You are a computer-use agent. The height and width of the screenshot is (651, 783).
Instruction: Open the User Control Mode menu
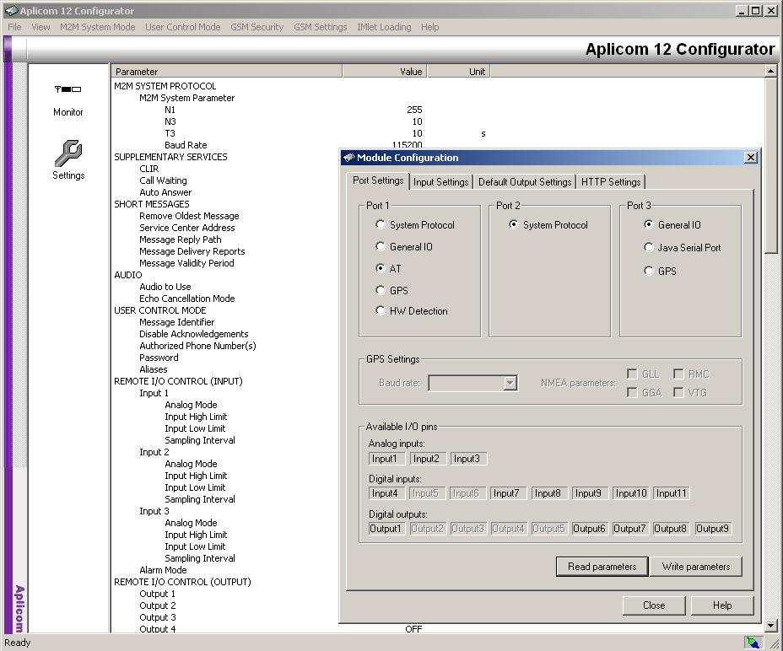(x=183, y=27)
